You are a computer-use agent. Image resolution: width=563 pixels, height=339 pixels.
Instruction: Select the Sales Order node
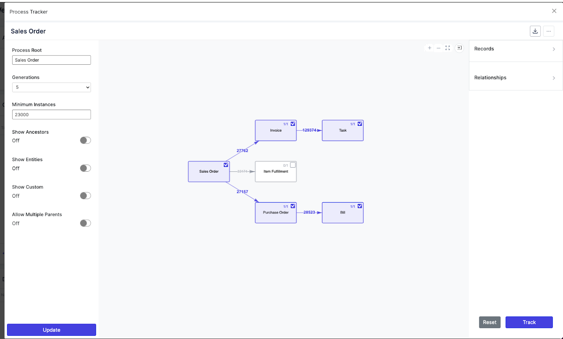pos(209,172)
